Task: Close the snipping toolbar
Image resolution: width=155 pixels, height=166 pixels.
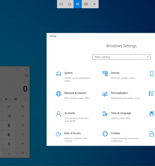Action: [94, 4]
